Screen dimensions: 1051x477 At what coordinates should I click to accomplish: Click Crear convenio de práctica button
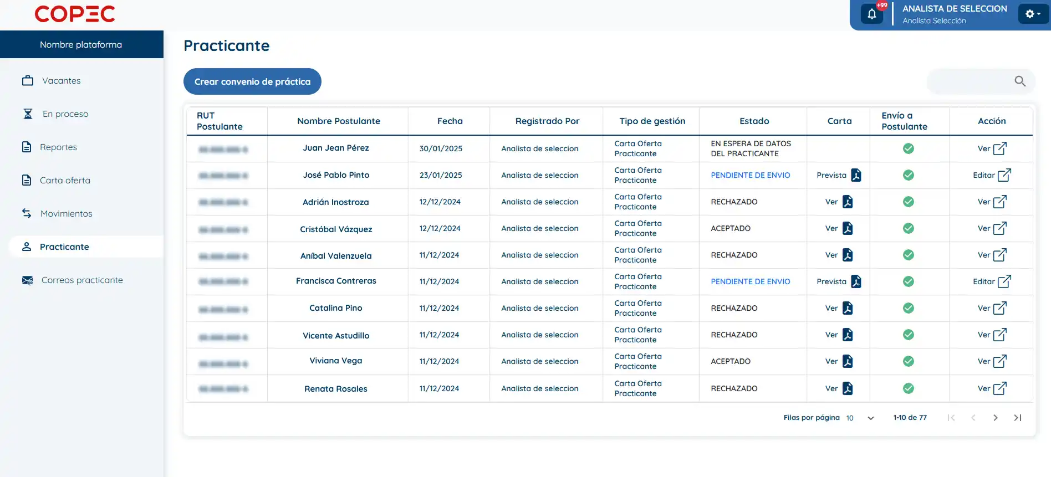pos(252,81)
